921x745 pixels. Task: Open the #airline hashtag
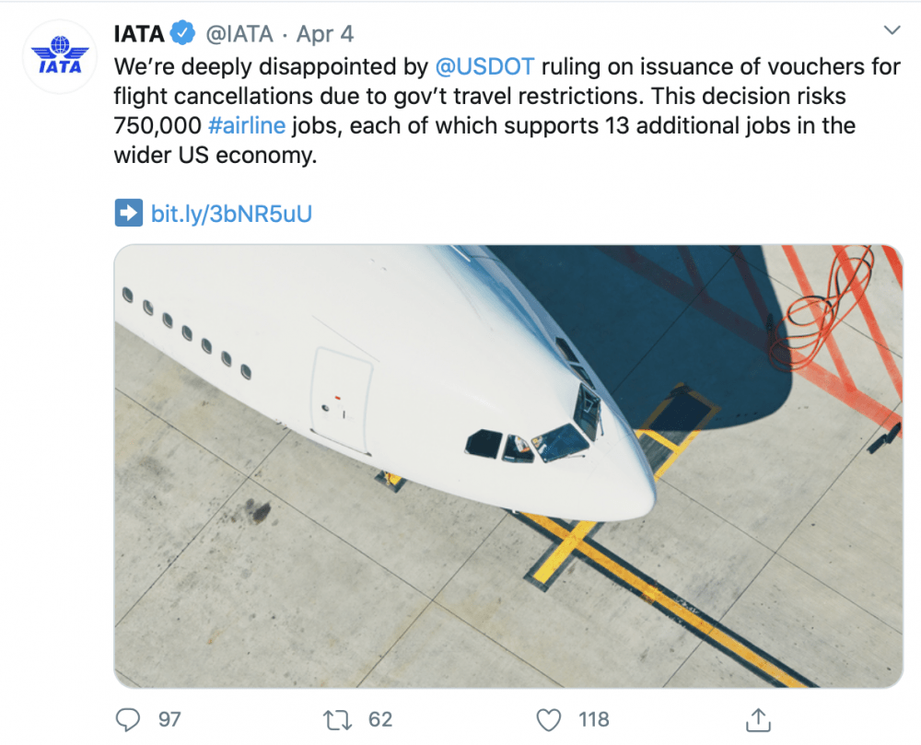point(247,125)
